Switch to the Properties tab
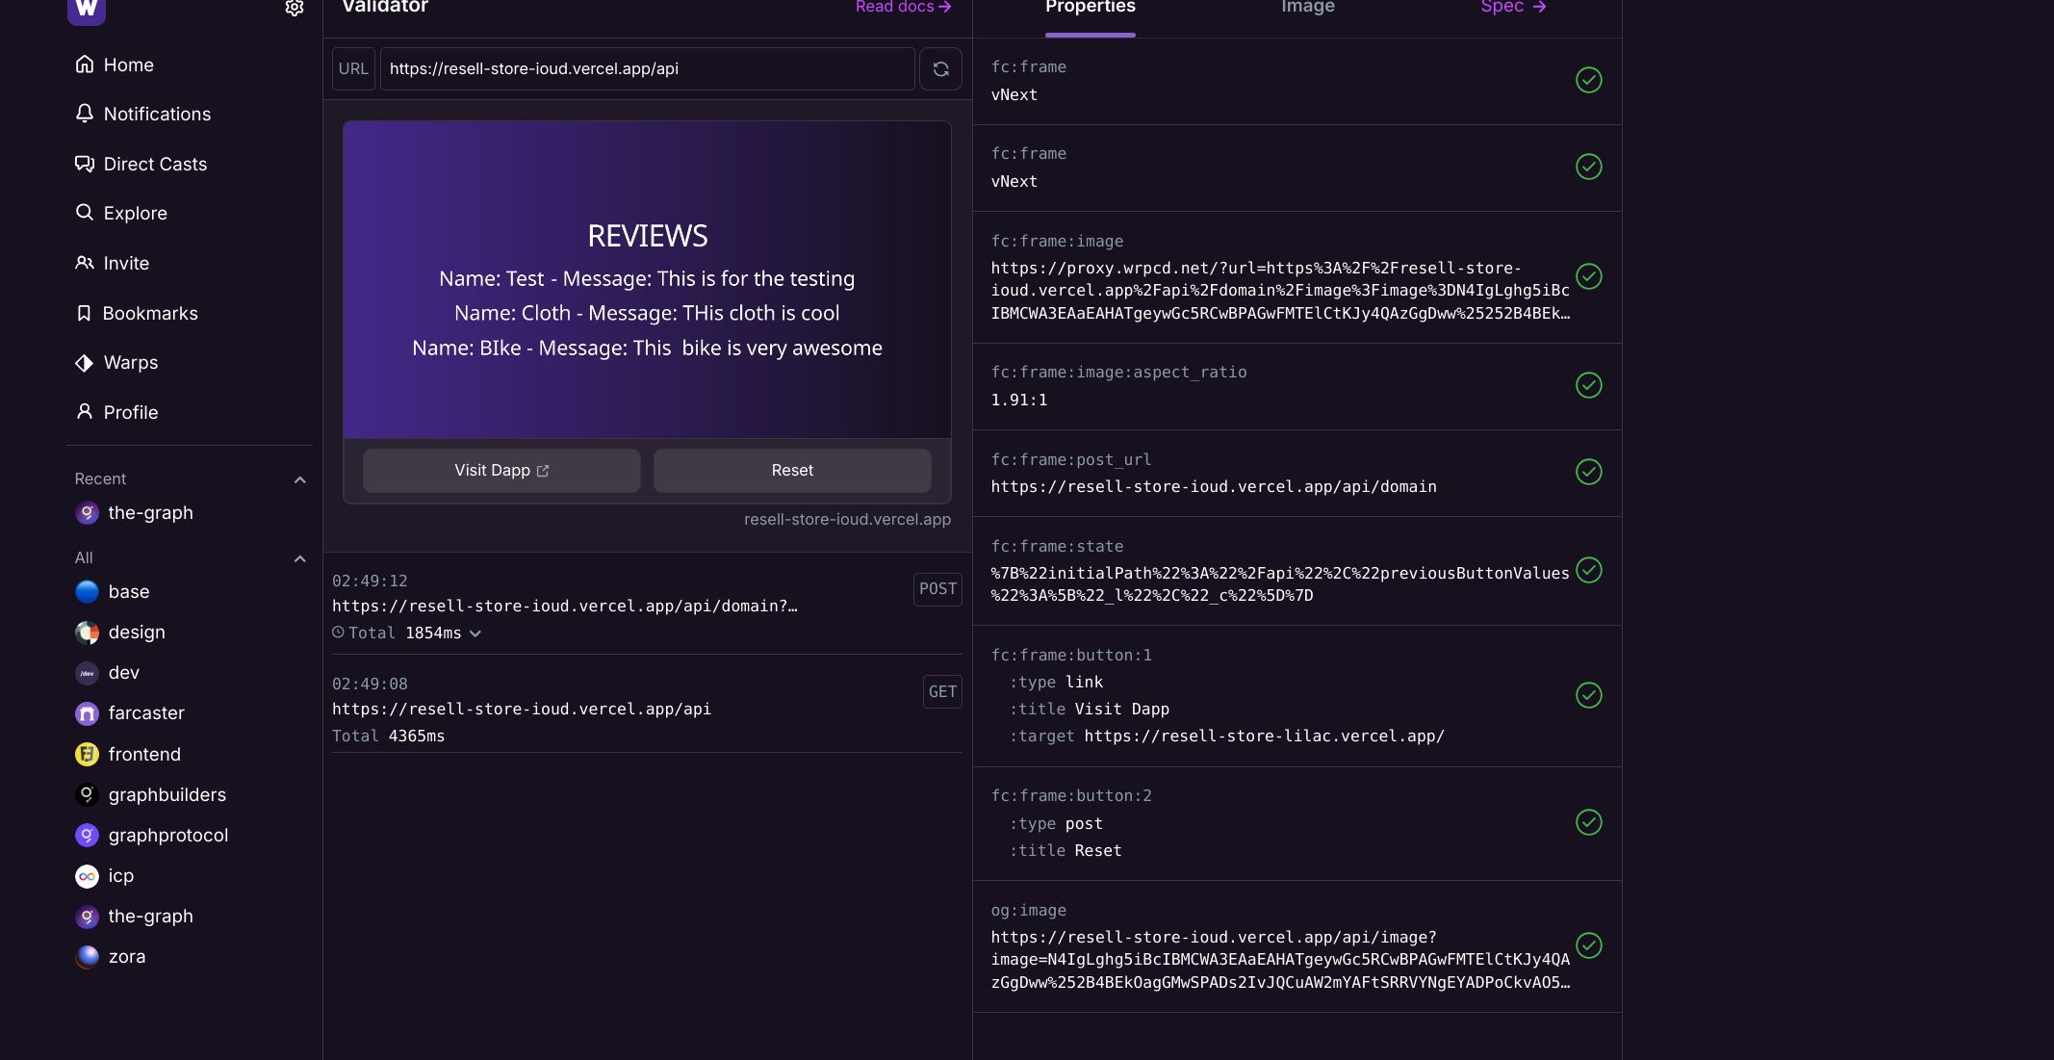 click(x=1090, y=8)
